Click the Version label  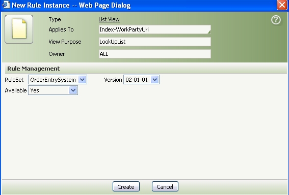(113, 80)
